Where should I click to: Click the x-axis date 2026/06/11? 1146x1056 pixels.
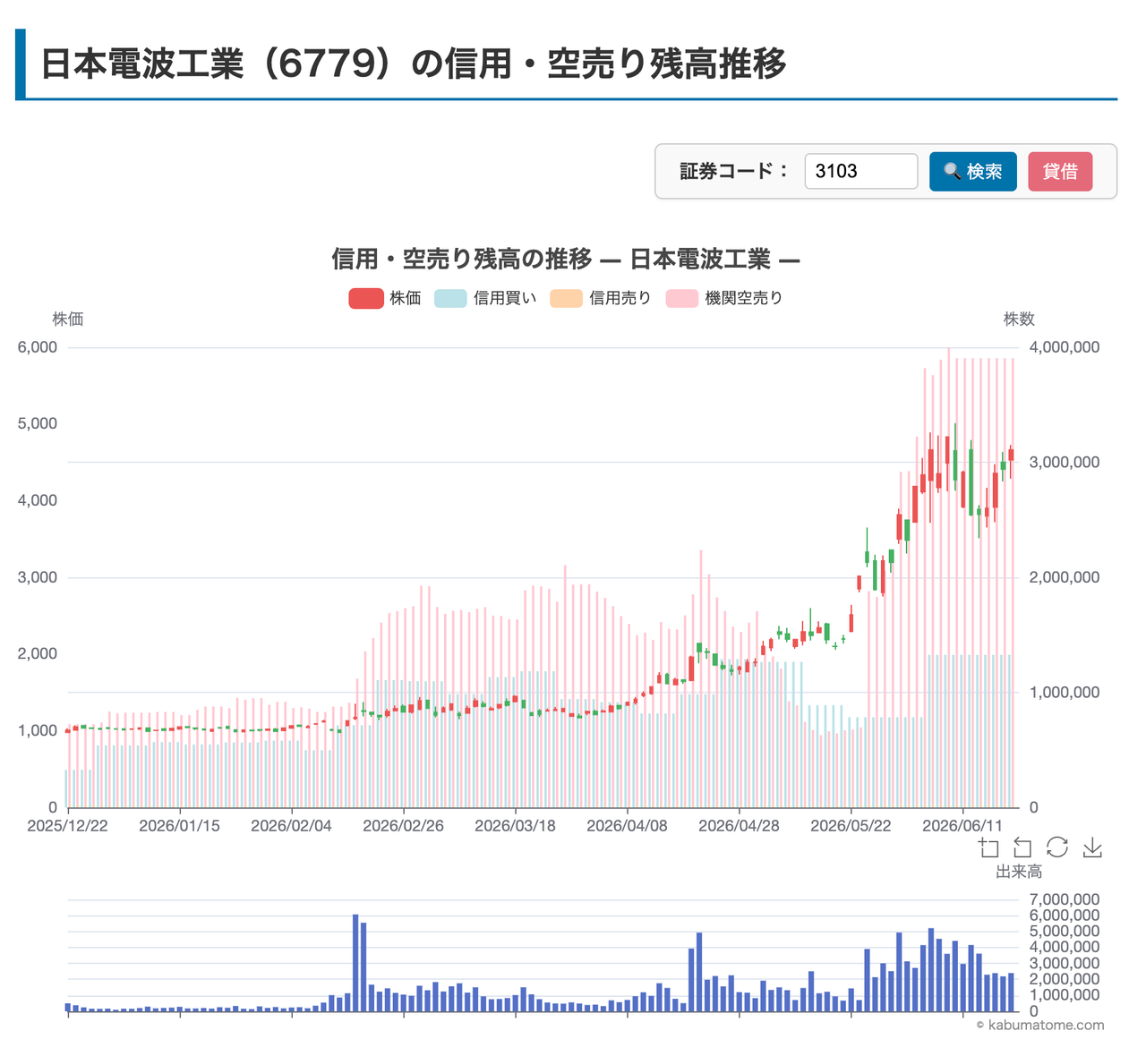(963, 825)
